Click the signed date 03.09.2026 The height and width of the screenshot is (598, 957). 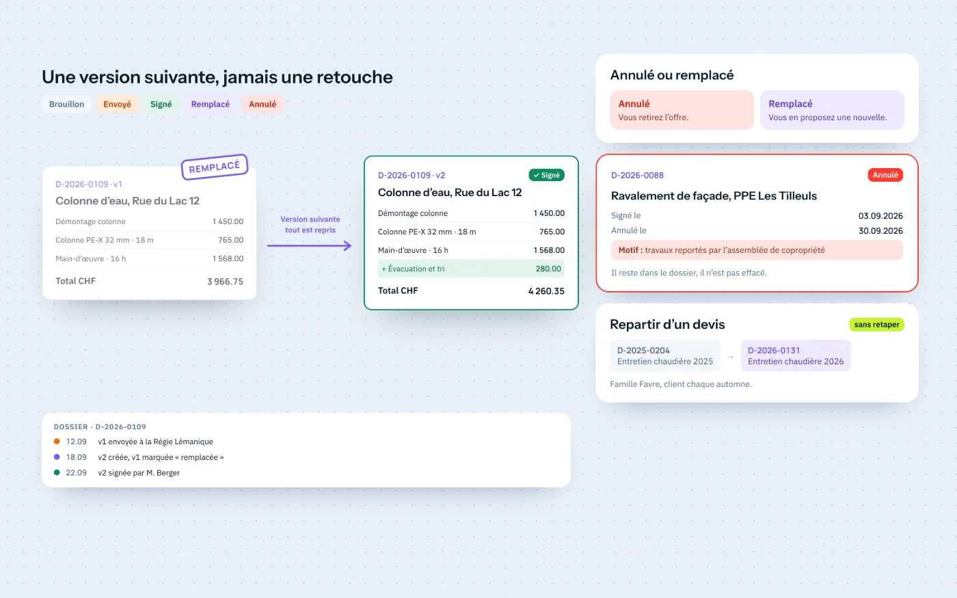click(x=880, y=216)
